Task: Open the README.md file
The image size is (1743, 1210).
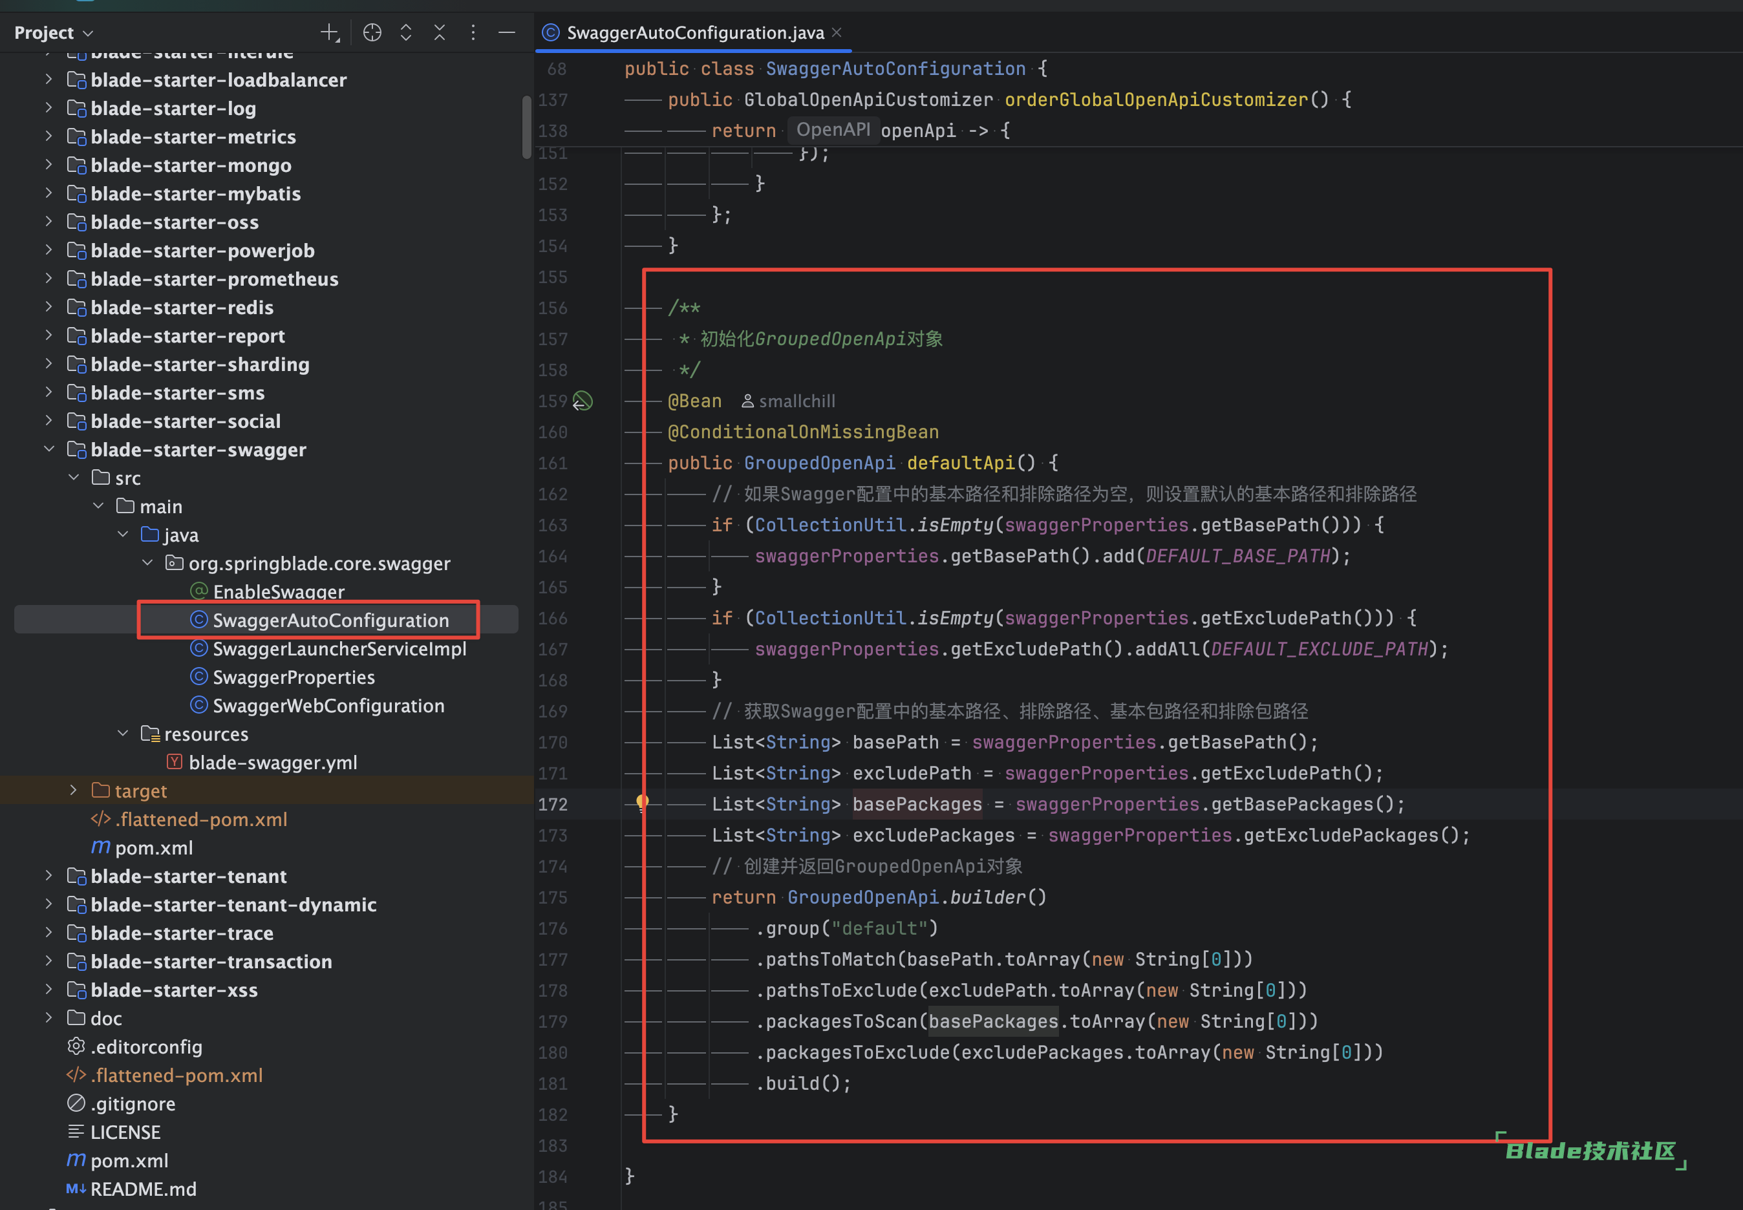Action: point(144,1189)
